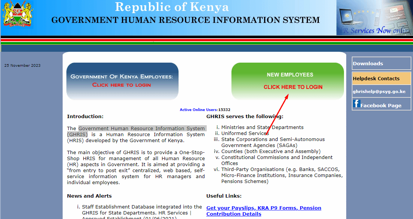Open the Facebook Page link
Viewport: 413px width, 219px height.
click(x=381, y=105)
